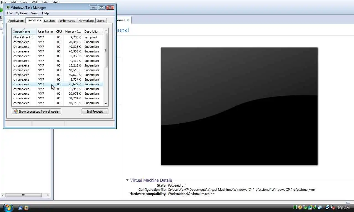354x212 pixels.
Task: Select chrome.exe row using 40,808 K
Action: [x=58, y=47]
